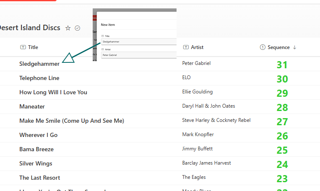Viewport: 320px width, 191px height.
Task: Toggle the Sequence descending sort arrow
Action: (x=295, y=47)
